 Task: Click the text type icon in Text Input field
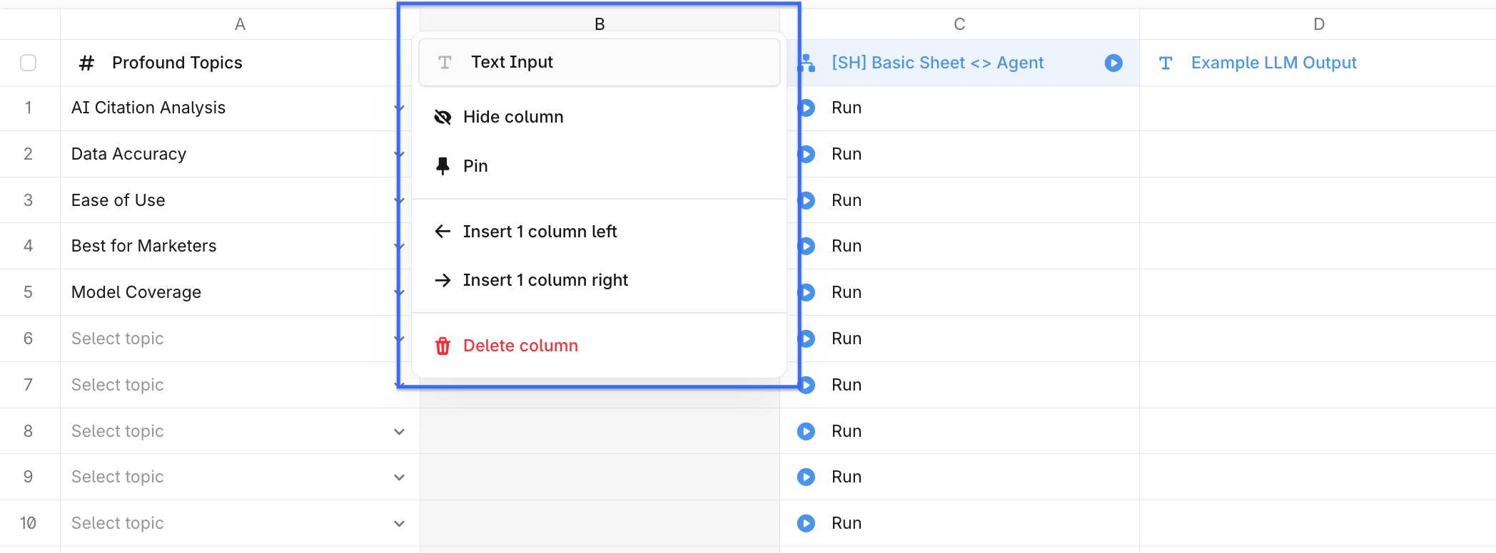445,63
